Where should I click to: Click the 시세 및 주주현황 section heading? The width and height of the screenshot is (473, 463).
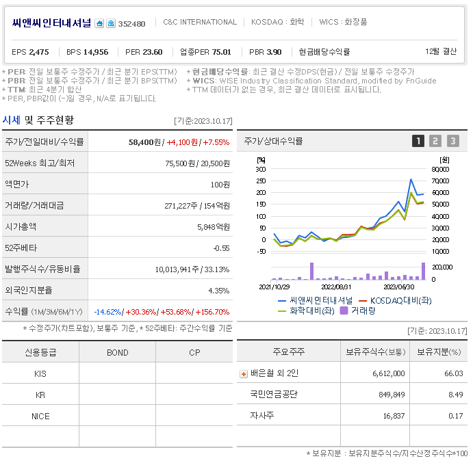point(38,120)
